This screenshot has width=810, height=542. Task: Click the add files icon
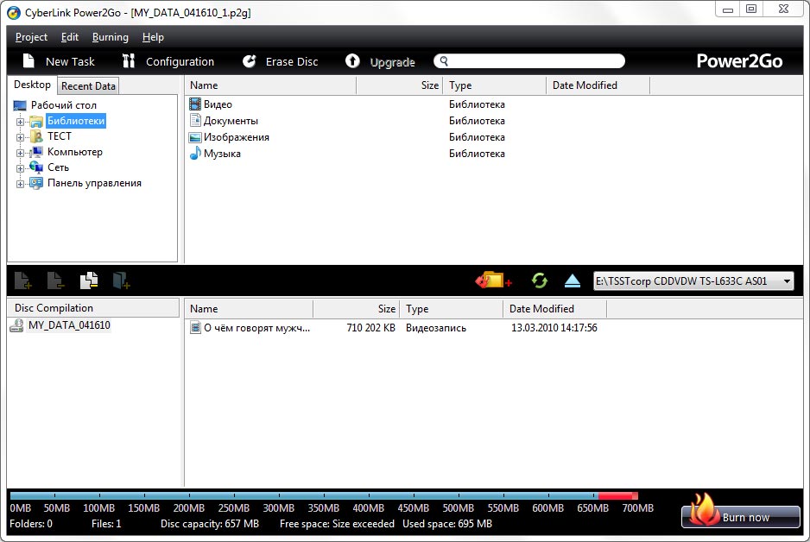22,280
